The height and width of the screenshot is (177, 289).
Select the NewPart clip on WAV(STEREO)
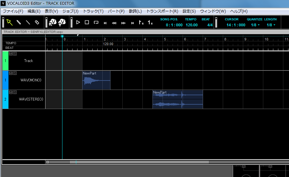coord(178,99)
